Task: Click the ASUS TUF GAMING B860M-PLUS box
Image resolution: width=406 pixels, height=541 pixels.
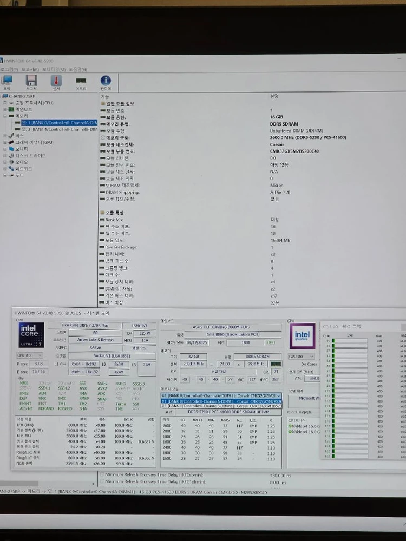Action: pyautogui.click(x=221, y=327)
